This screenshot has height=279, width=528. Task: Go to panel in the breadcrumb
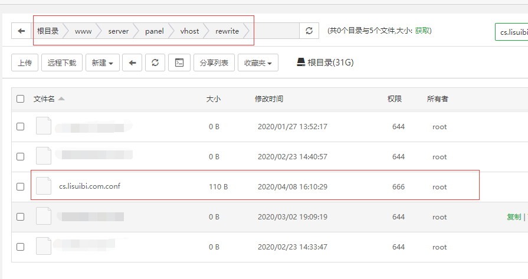(x=154, y=31)
